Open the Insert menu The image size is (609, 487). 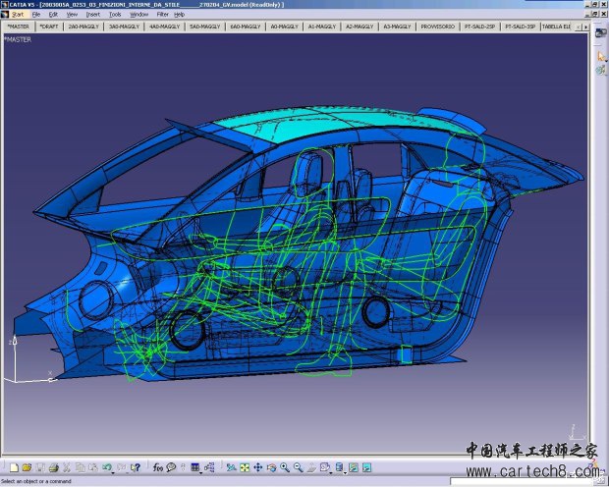click(x=92, y=15)
